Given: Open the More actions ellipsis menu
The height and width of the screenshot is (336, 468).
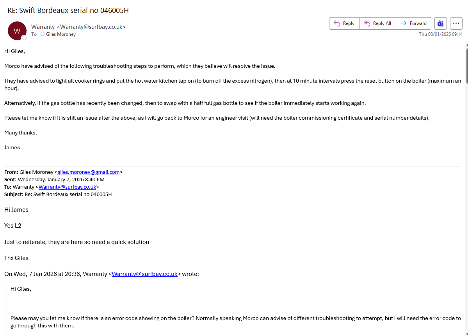Looking at the screenshot, I should pyautogui.click(x=456, y=23).
